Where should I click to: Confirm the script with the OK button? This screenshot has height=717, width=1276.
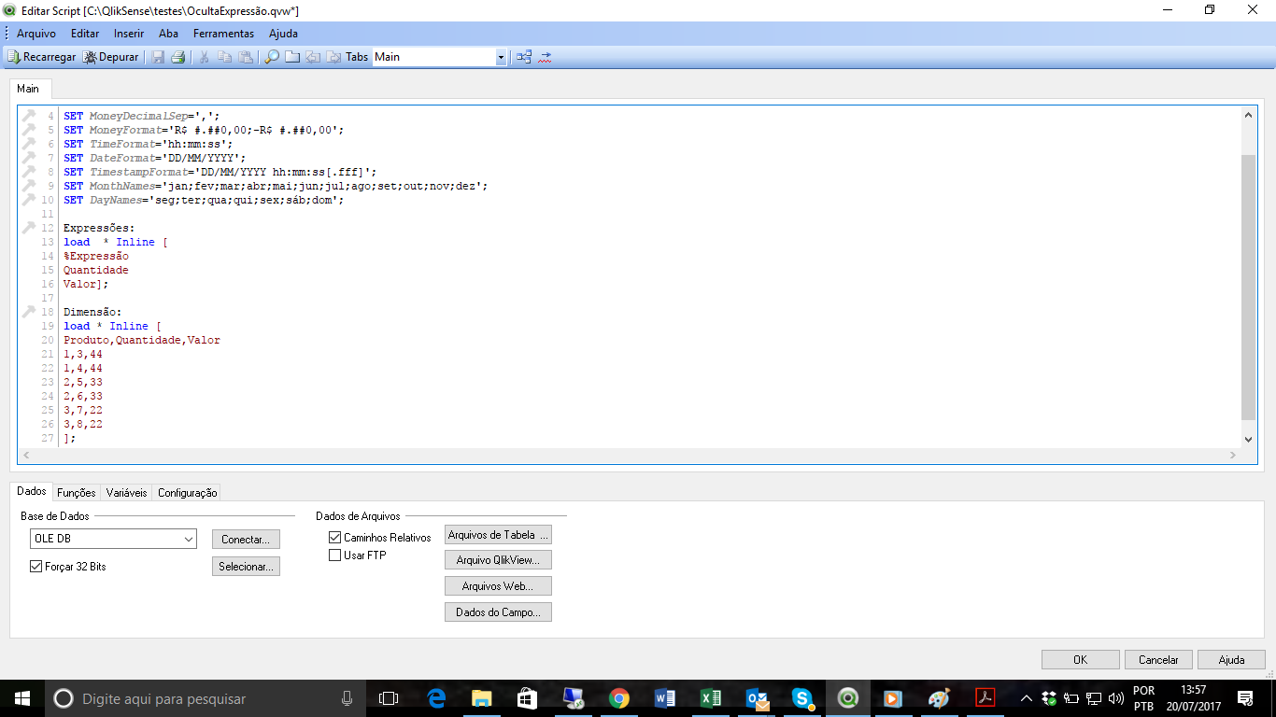pos(1080,659)
